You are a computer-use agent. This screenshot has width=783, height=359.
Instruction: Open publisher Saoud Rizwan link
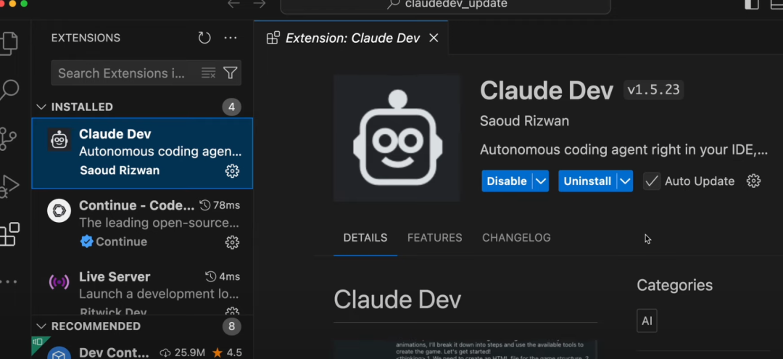pos(524,121)
